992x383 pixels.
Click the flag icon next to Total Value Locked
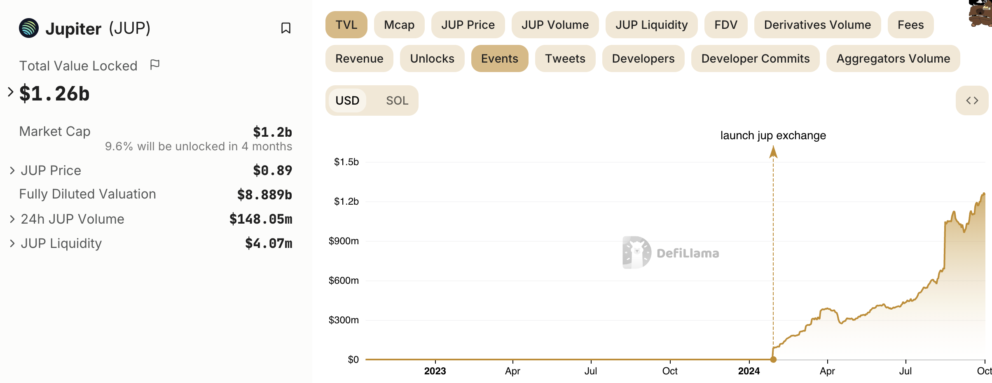155,65
